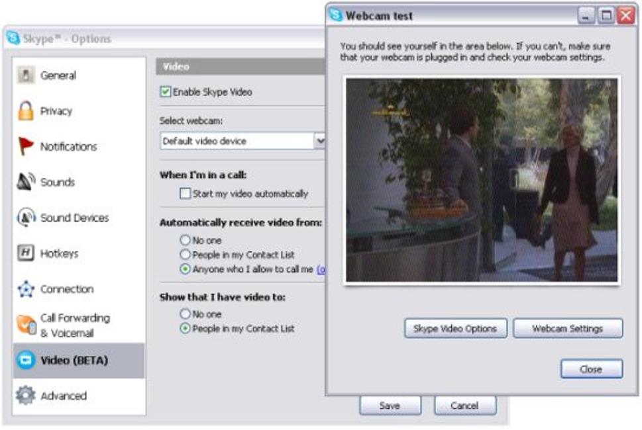Minimize the Webcam test window
Viewport: 642px width, 430px height.
[586, 15]
